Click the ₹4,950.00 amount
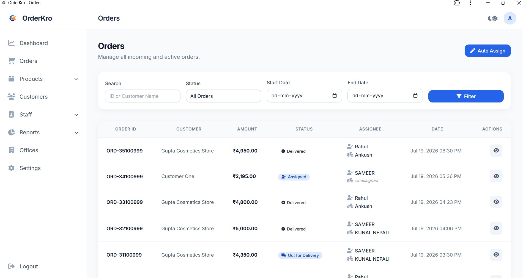523x278 pixels. pos(245,151)
